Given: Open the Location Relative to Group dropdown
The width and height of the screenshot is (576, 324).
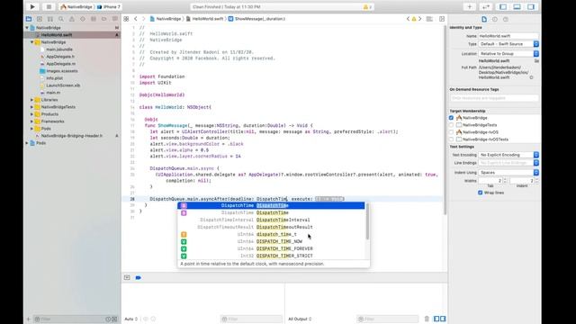Looking at the screenshot, I should click(x=508, y=54).
